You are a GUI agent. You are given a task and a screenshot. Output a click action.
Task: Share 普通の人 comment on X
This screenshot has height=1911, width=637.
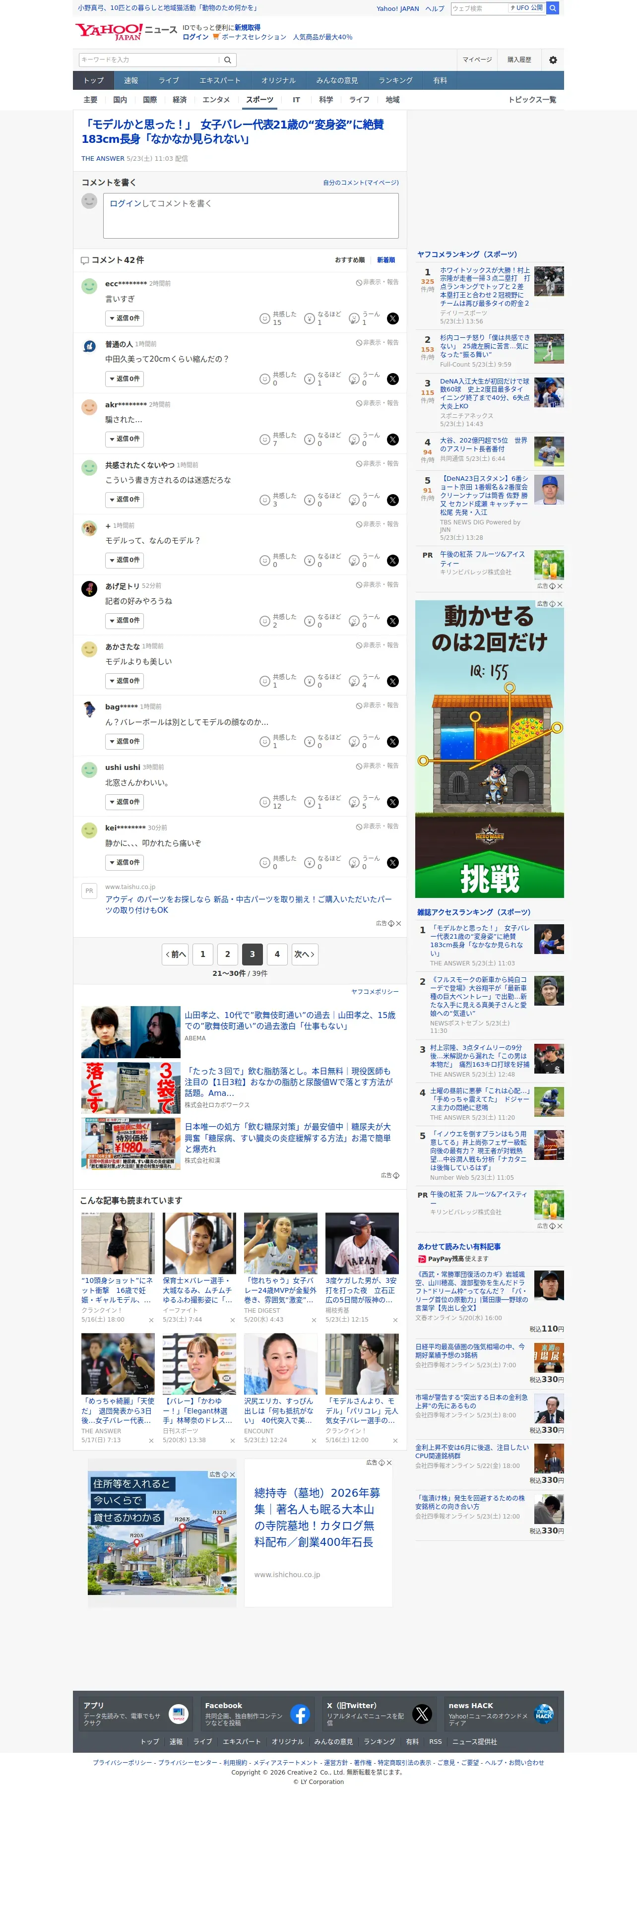coord(393,379)
